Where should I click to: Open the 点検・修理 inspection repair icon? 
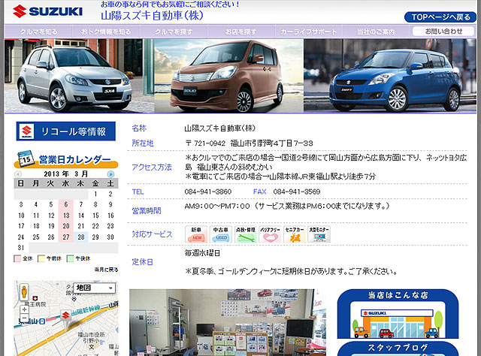click(246, 234)
